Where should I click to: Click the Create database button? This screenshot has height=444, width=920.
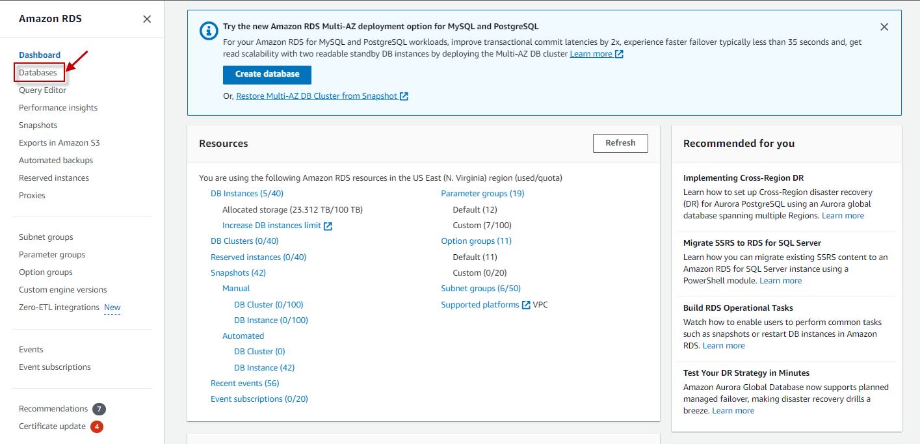(x=267, y=75)
